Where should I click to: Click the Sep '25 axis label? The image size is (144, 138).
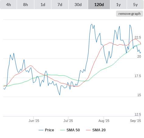pos(135,121)
